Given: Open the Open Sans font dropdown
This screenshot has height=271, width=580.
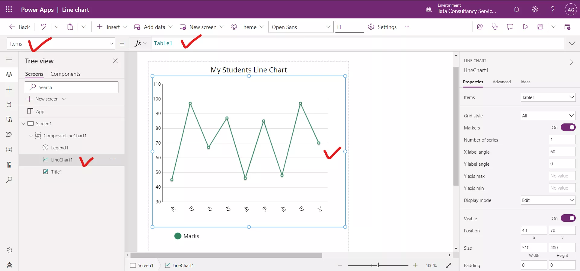Looking at the screenshot, I should tap(301, 27).
